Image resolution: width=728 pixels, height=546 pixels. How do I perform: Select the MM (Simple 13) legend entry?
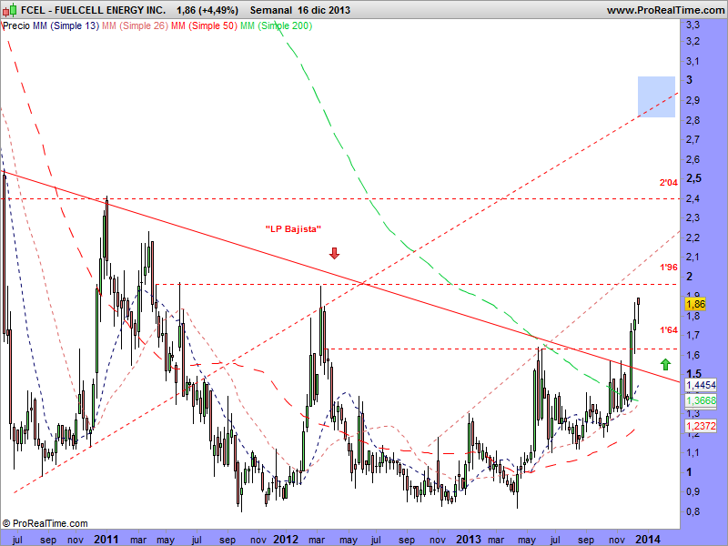click(66, 26)
